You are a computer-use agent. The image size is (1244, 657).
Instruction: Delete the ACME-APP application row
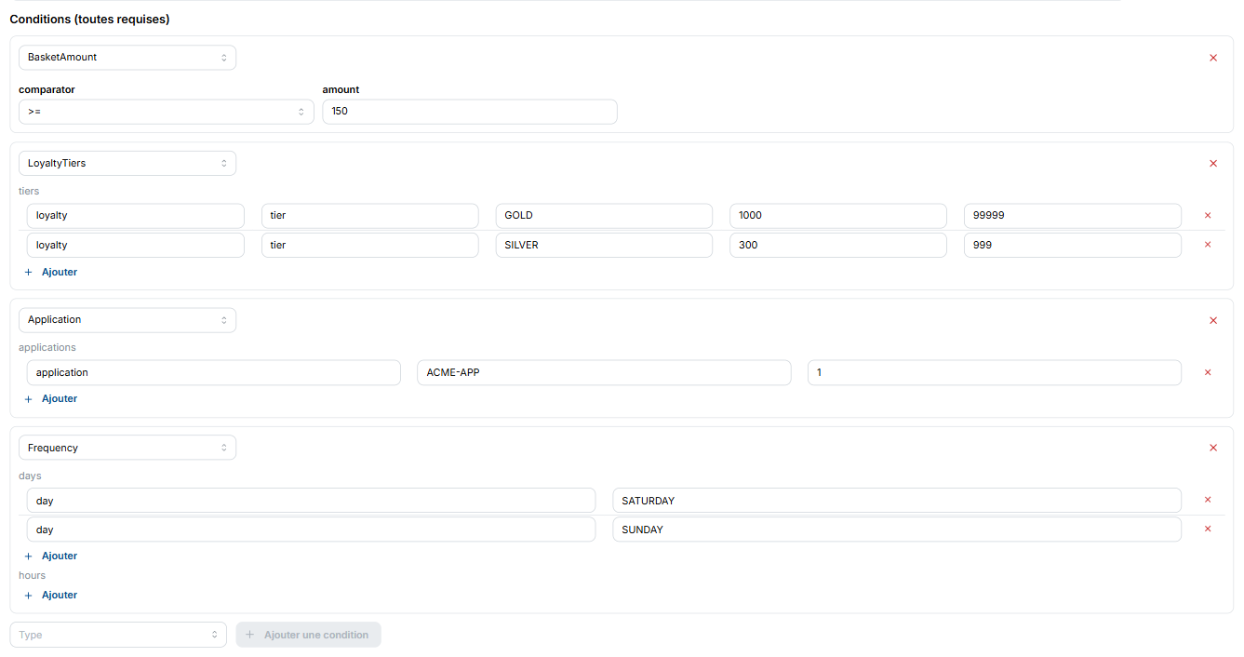1208,372
